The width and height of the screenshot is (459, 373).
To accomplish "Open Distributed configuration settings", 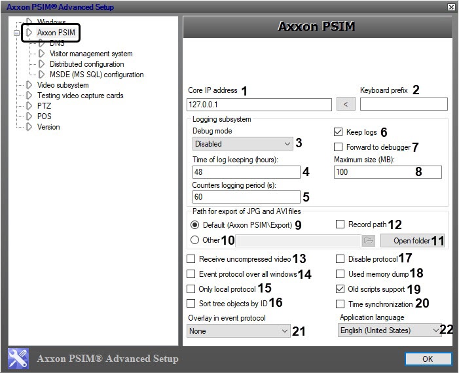I will point(86,63).
